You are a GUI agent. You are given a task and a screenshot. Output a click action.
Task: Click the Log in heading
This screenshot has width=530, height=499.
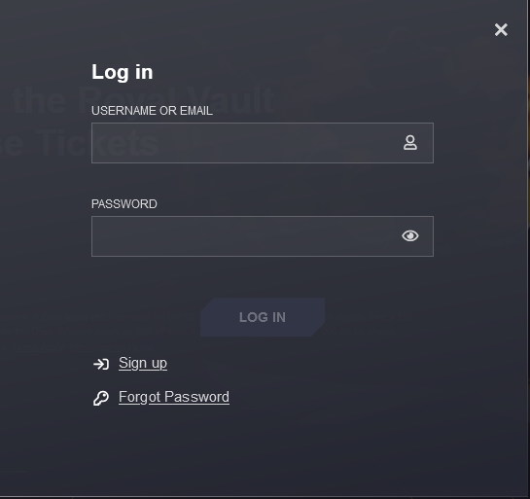tap(122, 72)
